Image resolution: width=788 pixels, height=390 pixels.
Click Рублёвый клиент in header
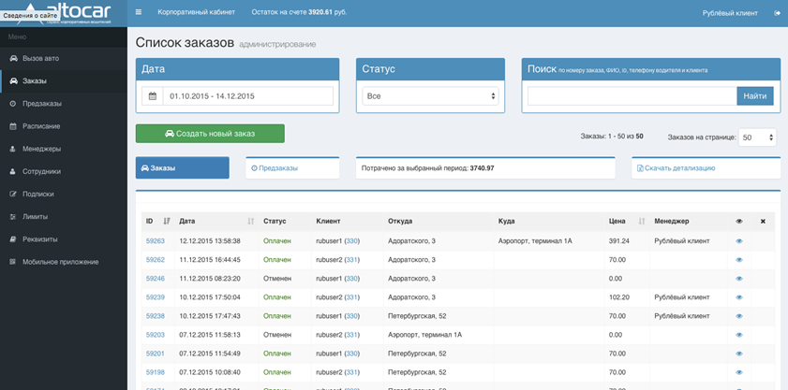coord(730,13)
